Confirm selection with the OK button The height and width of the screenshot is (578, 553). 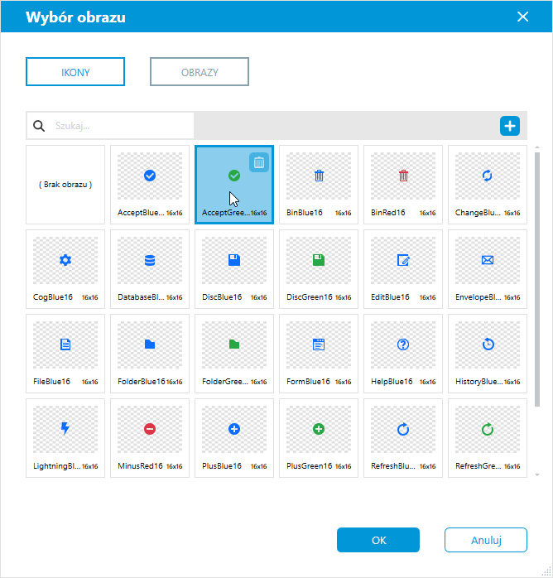coord(378,540)
